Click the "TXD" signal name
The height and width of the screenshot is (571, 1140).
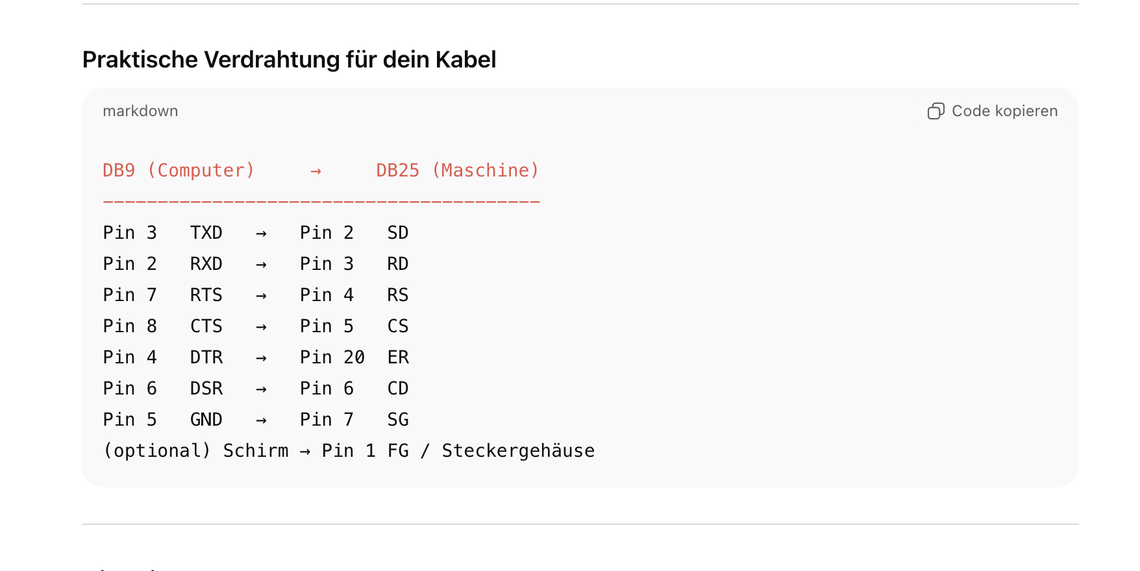(206, 233)
